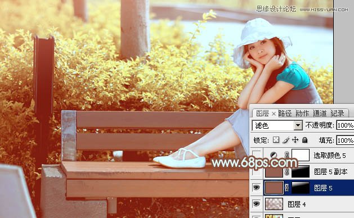The image size is (354, 218).
Task: Click the 不透明度 opacity value field
Action: click(345, 125)
